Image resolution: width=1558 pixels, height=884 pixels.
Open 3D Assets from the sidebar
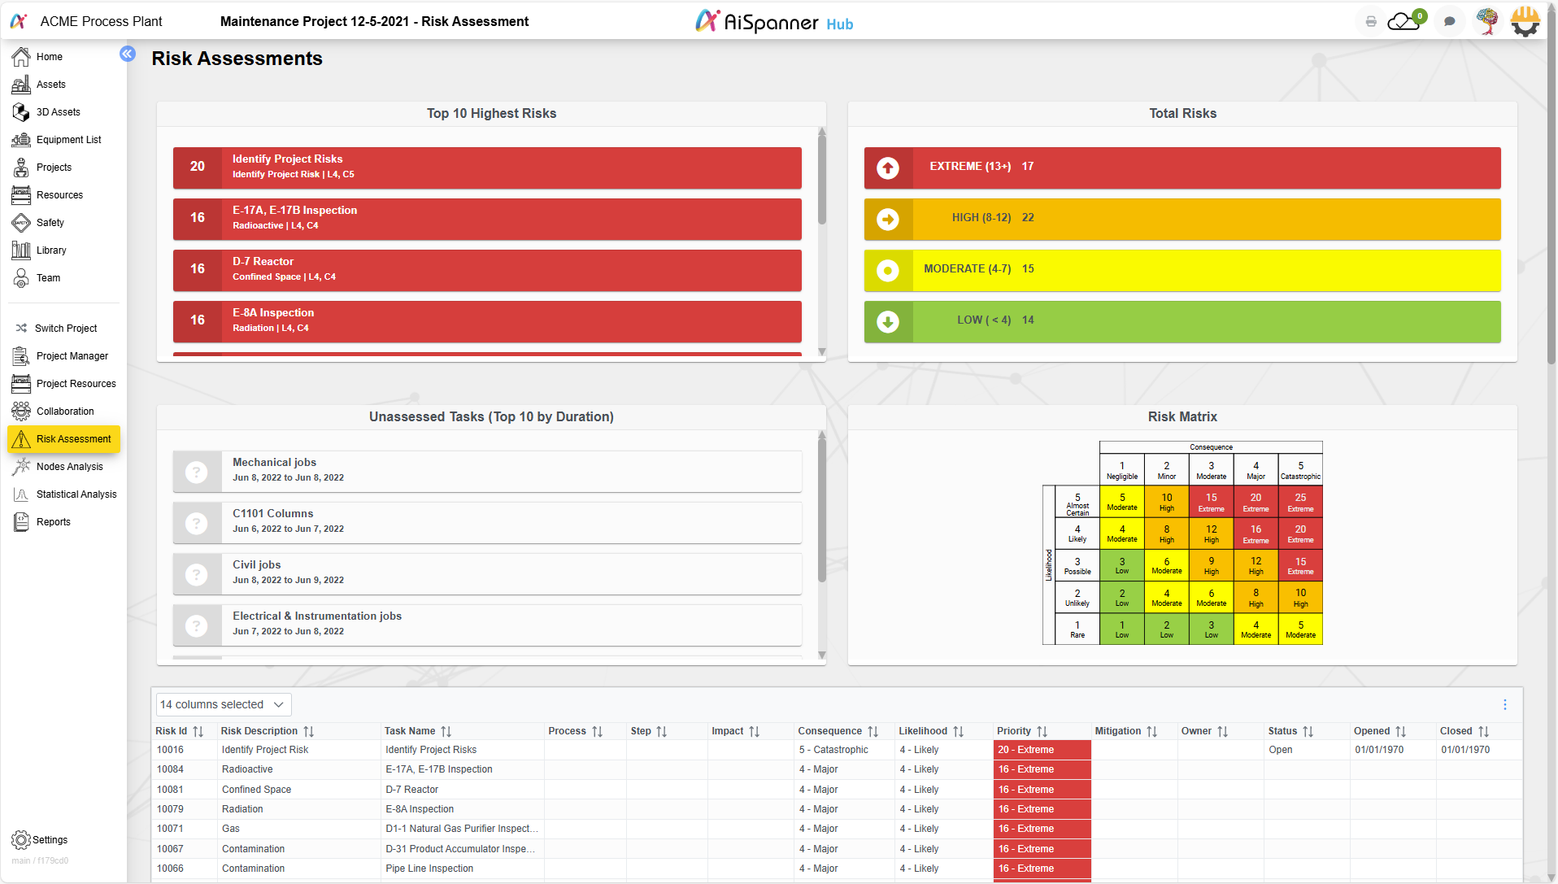[x=58, y=111]
